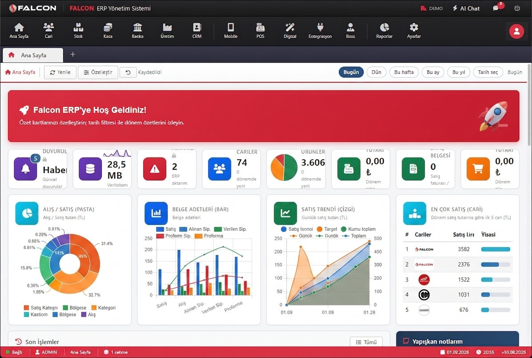Open the Banka bank module icon
The height and width of the screenshot is (358, 532).
click(137, 31)
